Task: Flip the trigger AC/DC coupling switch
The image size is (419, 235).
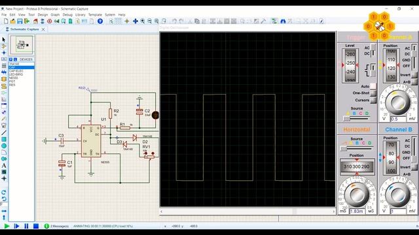Action: point(373,51)
